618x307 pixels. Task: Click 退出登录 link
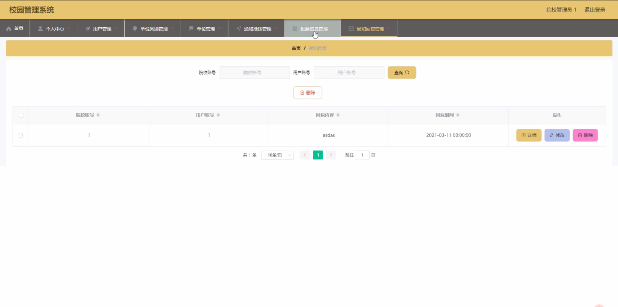point(595,10)
